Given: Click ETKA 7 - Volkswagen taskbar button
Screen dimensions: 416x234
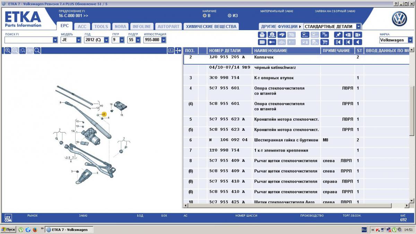Looking at the screenshot, I should [x=70, y=229].
